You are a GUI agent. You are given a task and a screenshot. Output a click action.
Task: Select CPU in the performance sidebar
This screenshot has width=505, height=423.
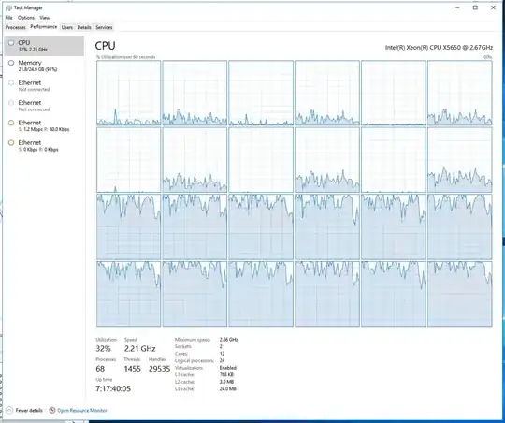(x=44, y=46)
